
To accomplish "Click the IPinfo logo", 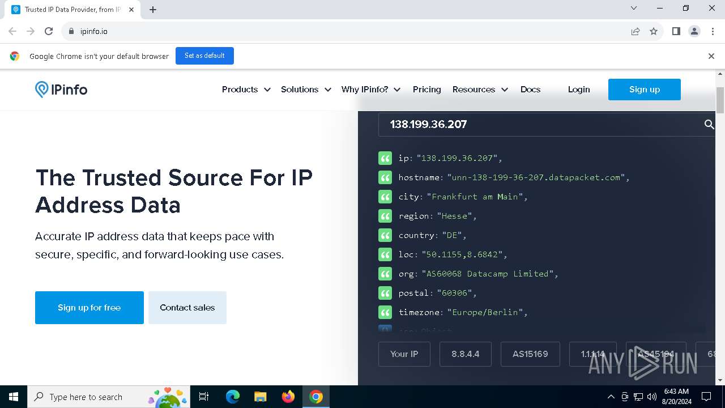I will click(x=61, y=90).
